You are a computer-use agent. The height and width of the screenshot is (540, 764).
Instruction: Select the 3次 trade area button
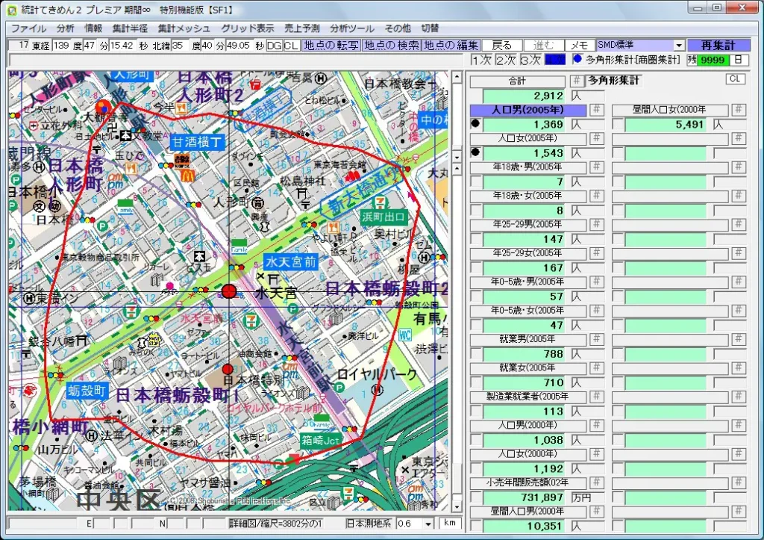[x=530, y=60]
